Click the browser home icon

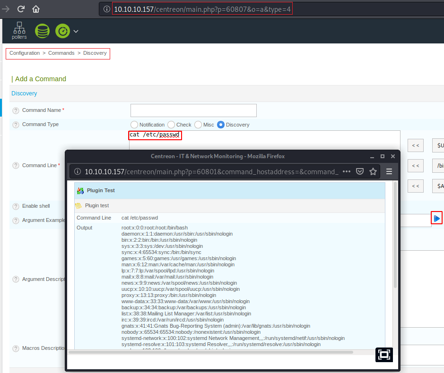click(x=35, y=9)
